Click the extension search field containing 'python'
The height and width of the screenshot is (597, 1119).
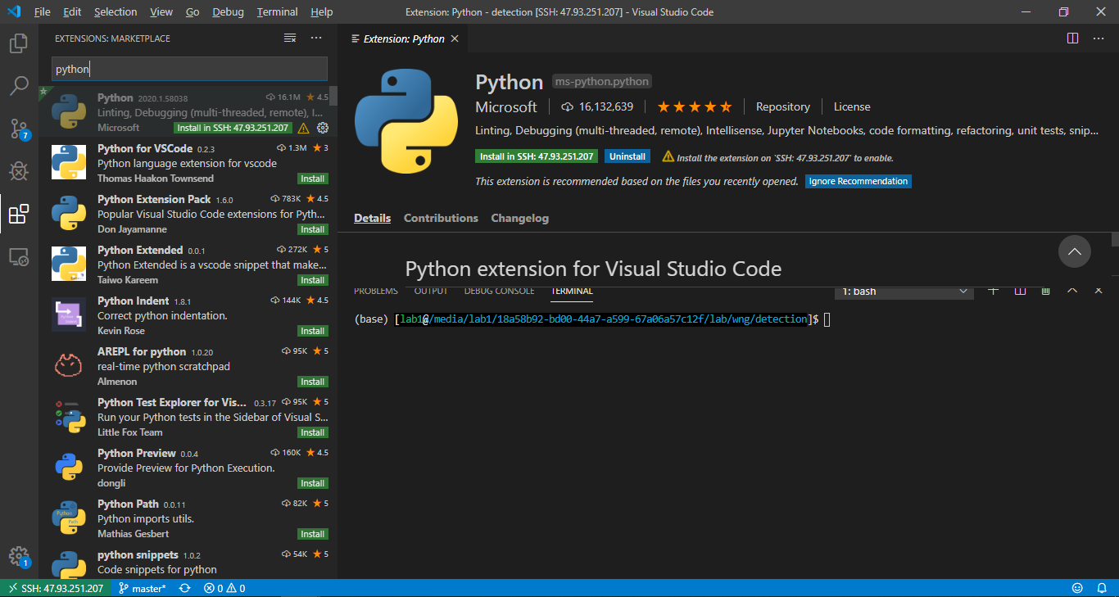[x=189, y=69]
